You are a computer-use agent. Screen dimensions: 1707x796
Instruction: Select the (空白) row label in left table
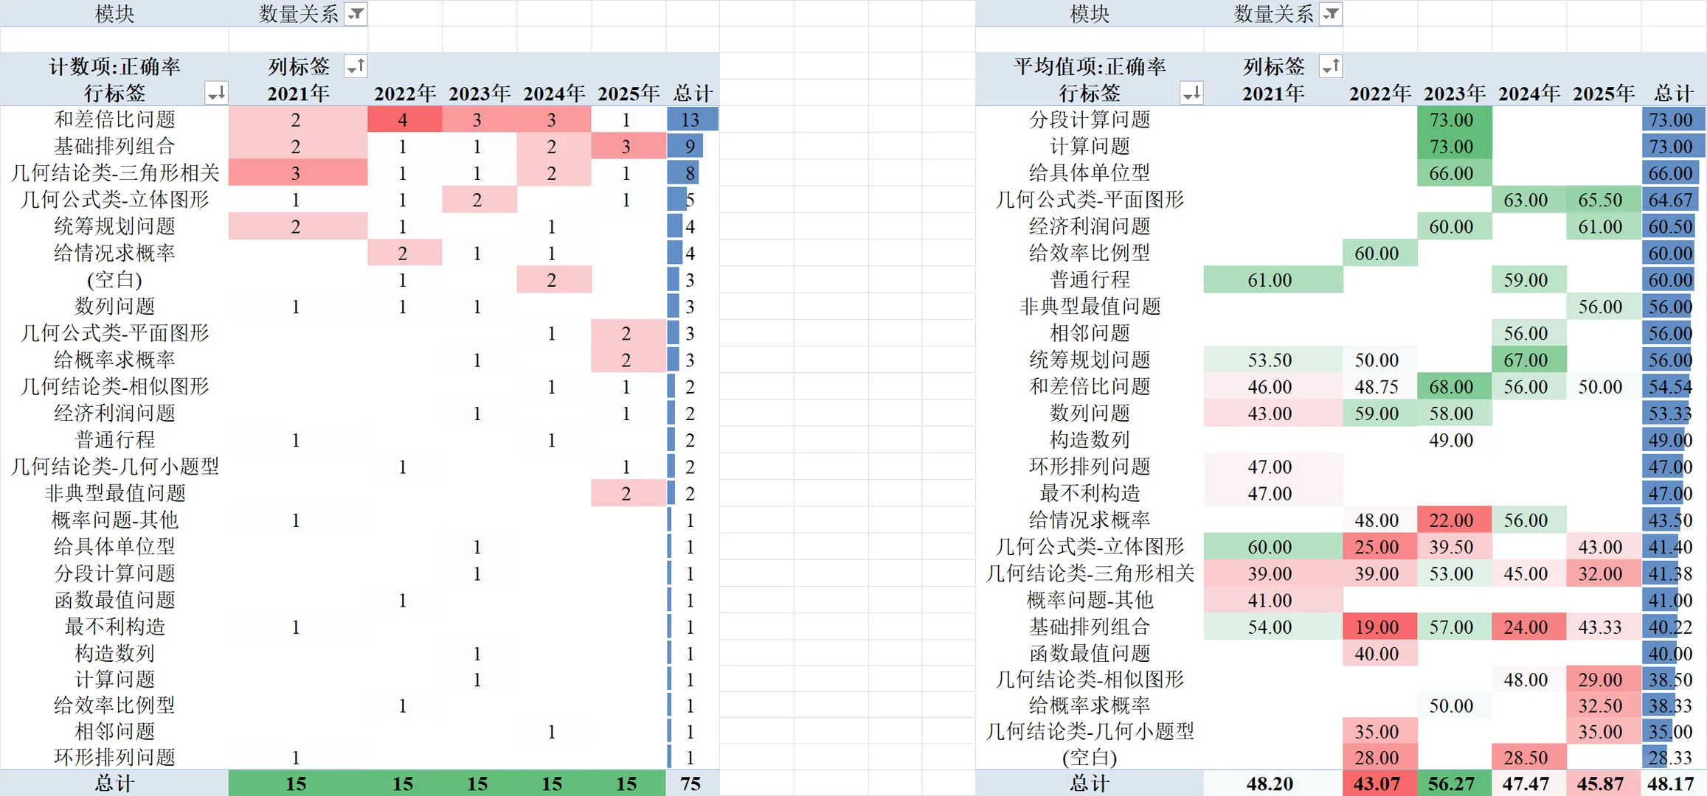click(114, 279)
